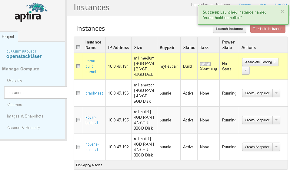Select Instances in the sidebar

(x=35, y=92)
